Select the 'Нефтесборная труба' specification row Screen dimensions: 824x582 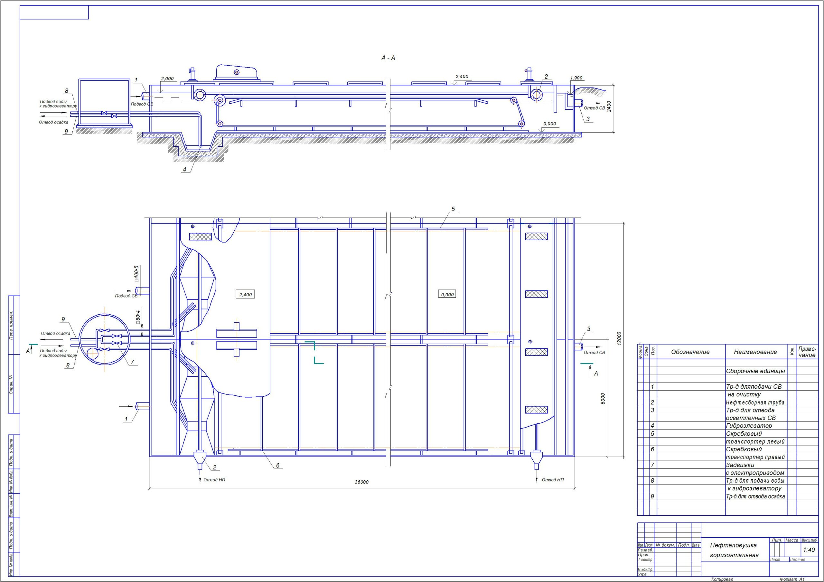(755, 402)
